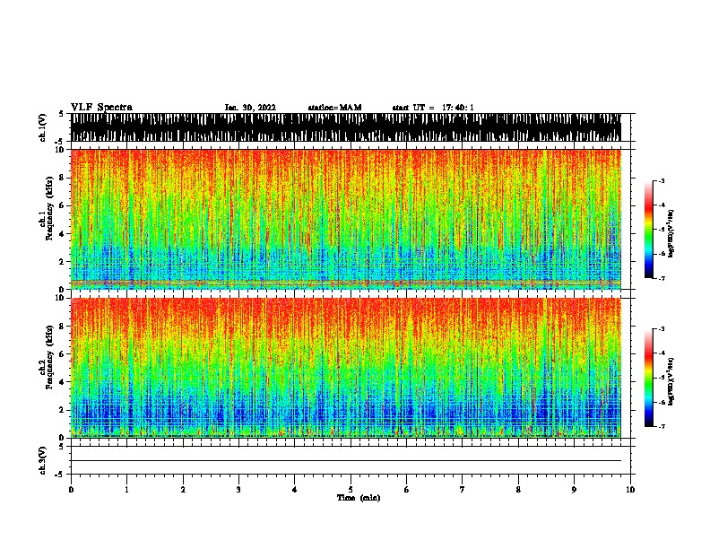
Task: Click the flat line in the ch.3 panel
Action: click(346, 461)
